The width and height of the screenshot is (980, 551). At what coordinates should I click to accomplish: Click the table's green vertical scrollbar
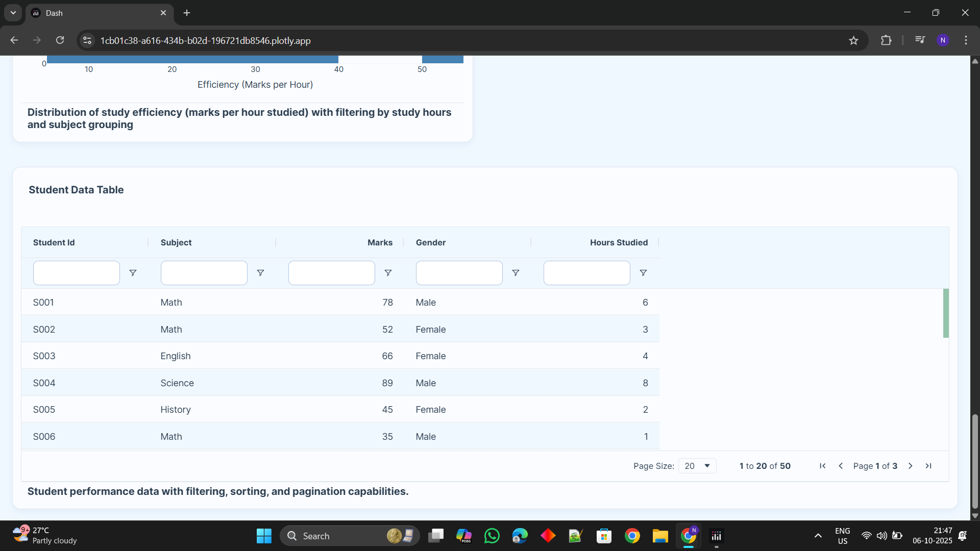(x=945, y=313)
